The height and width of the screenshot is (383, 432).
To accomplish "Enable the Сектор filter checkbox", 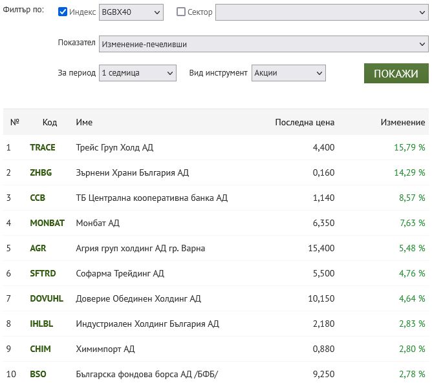I will click(x=180, y=12).
